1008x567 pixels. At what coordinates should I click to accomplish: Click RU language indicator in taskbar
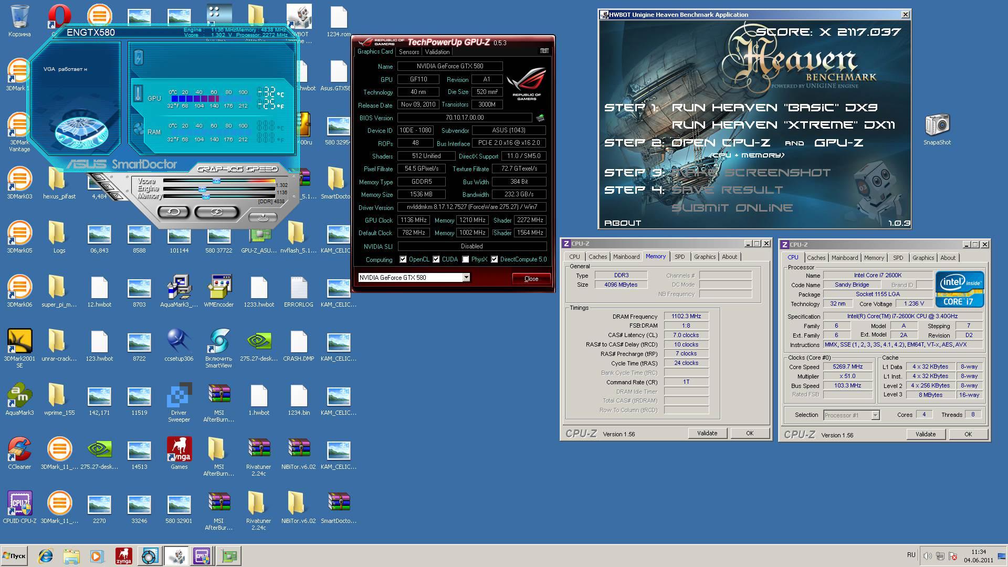[x=911, y=555]
